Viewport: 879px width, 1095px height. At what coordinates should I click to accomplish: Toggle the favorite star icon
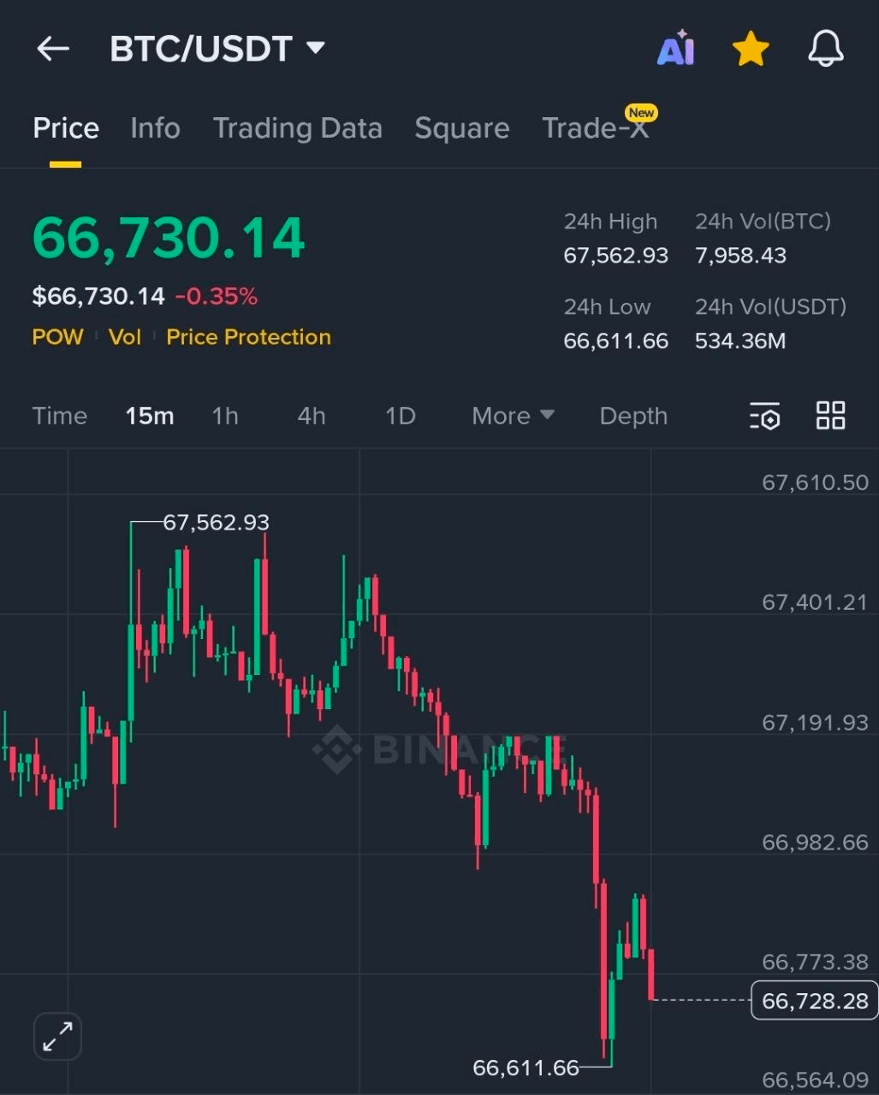coord(751,50)
